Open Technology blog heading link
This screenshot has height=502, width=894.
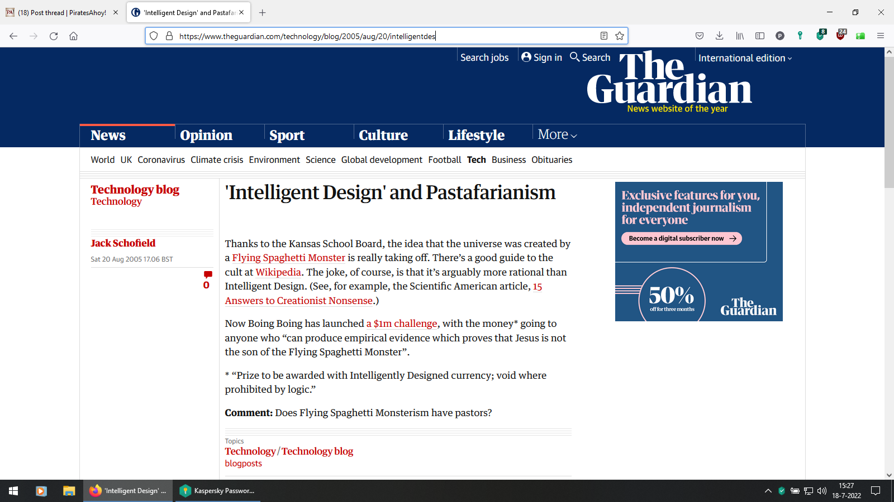135,190
